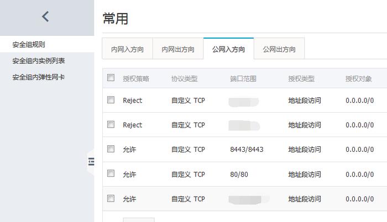Select the 公网入方向 tab

(228, 49)
